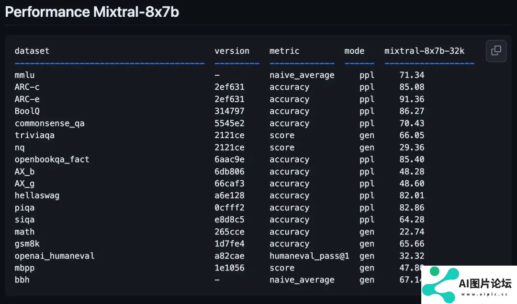
Task: Select the ARC-c dataset name
Action: pos(27,87)
